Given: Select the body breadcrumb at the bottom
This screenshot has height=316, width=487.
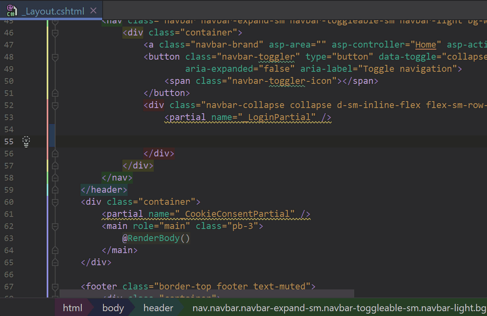Looking at the screenshot, I should (113, 308).
